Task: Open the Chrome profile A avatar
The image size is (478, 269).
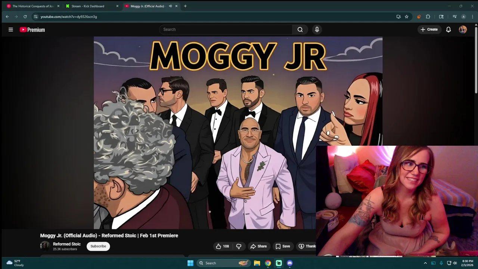Action: [x=463, y=16]
